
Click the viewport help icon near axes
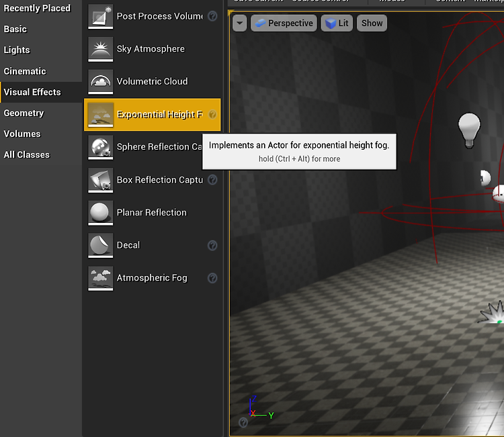[243, 422]
